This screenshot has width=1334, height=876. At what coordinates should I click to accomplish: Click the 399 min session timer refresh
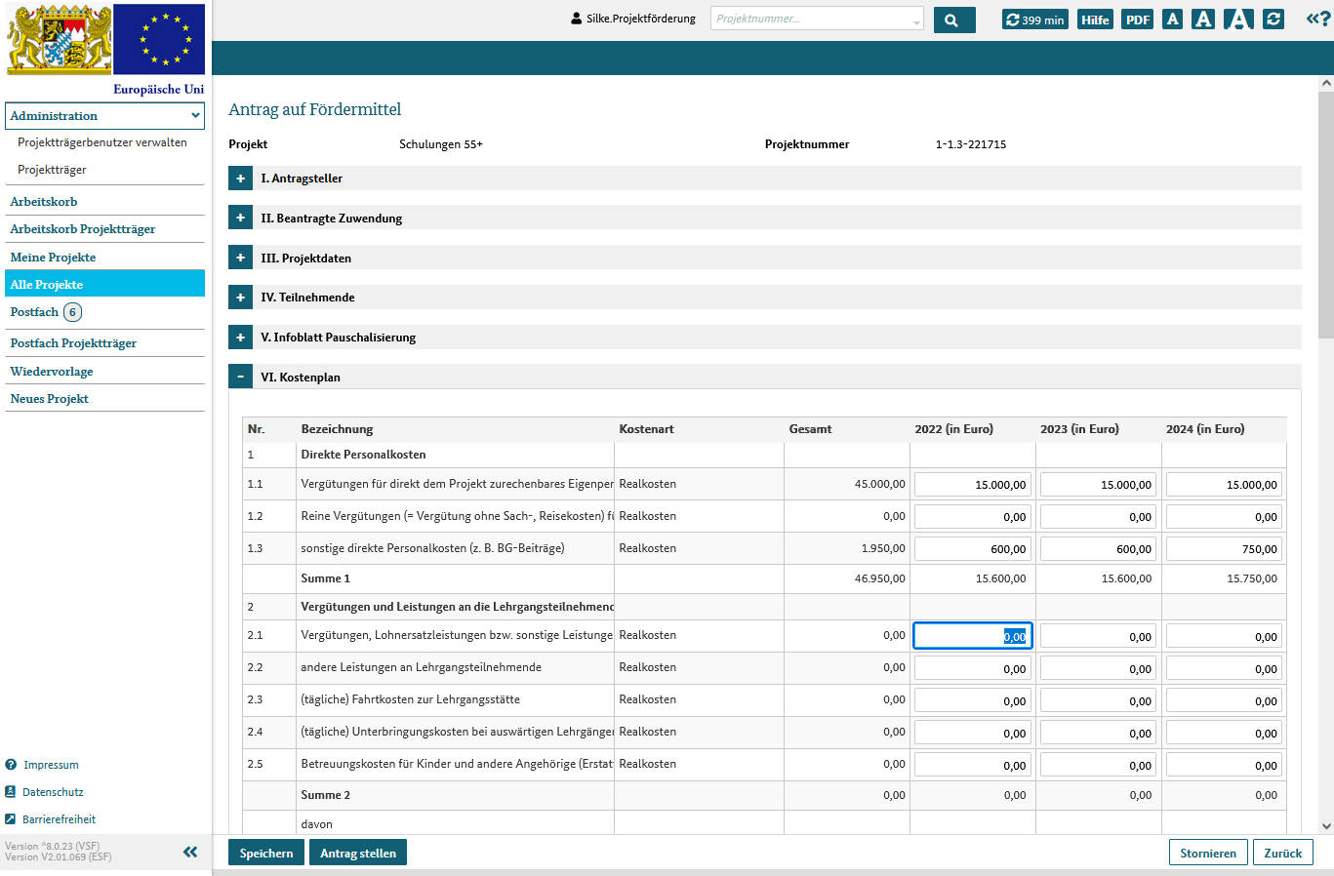click(x=1035, y=20)
